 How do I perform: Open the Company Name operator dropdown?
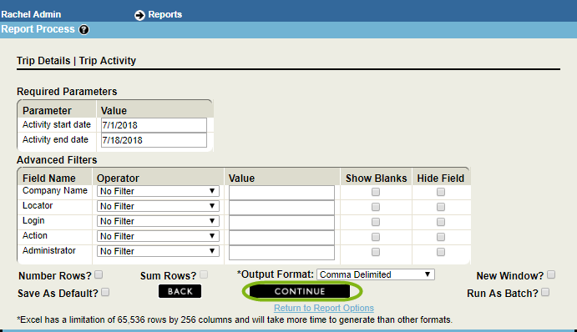(158, 191)
